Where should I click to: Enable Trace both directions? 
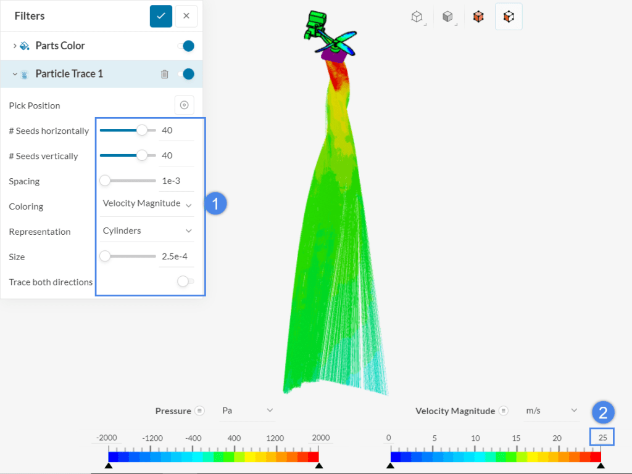184,281
